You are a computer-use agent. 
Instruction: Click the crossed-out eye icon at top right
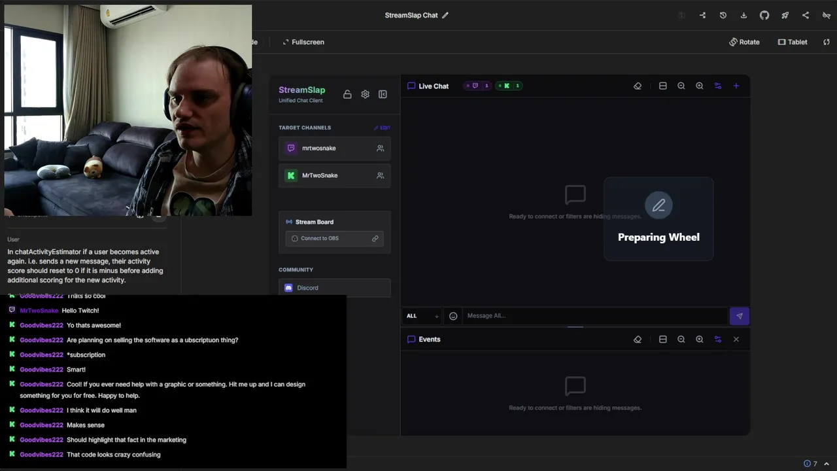coord(827,15)
